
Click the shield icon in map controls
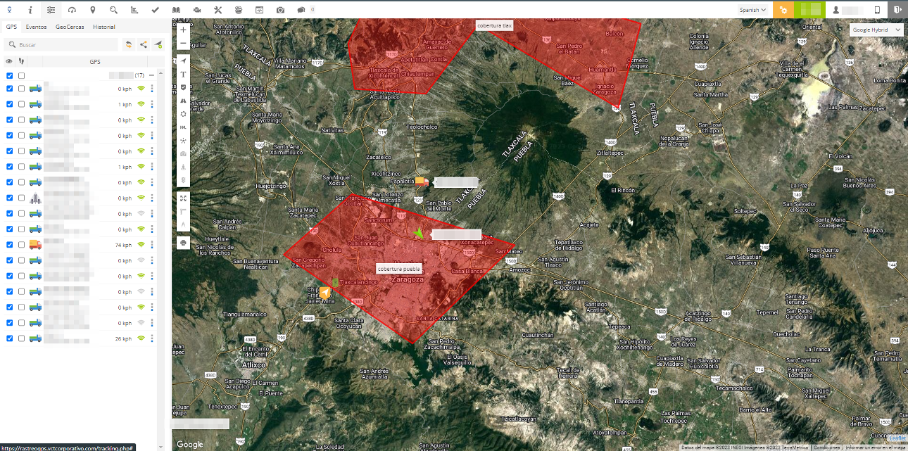[x=184, y=87]
